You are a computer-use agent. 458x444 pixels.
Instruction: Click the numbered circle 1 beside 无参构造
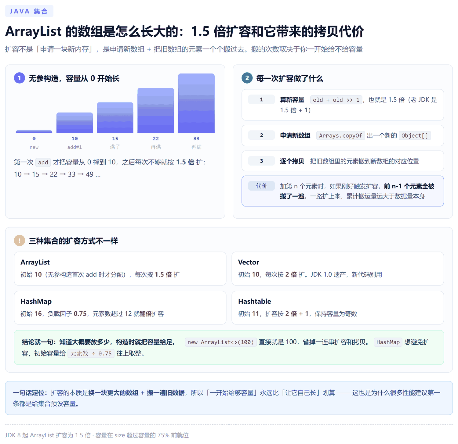pyautogui.click(x=20, y=78)
